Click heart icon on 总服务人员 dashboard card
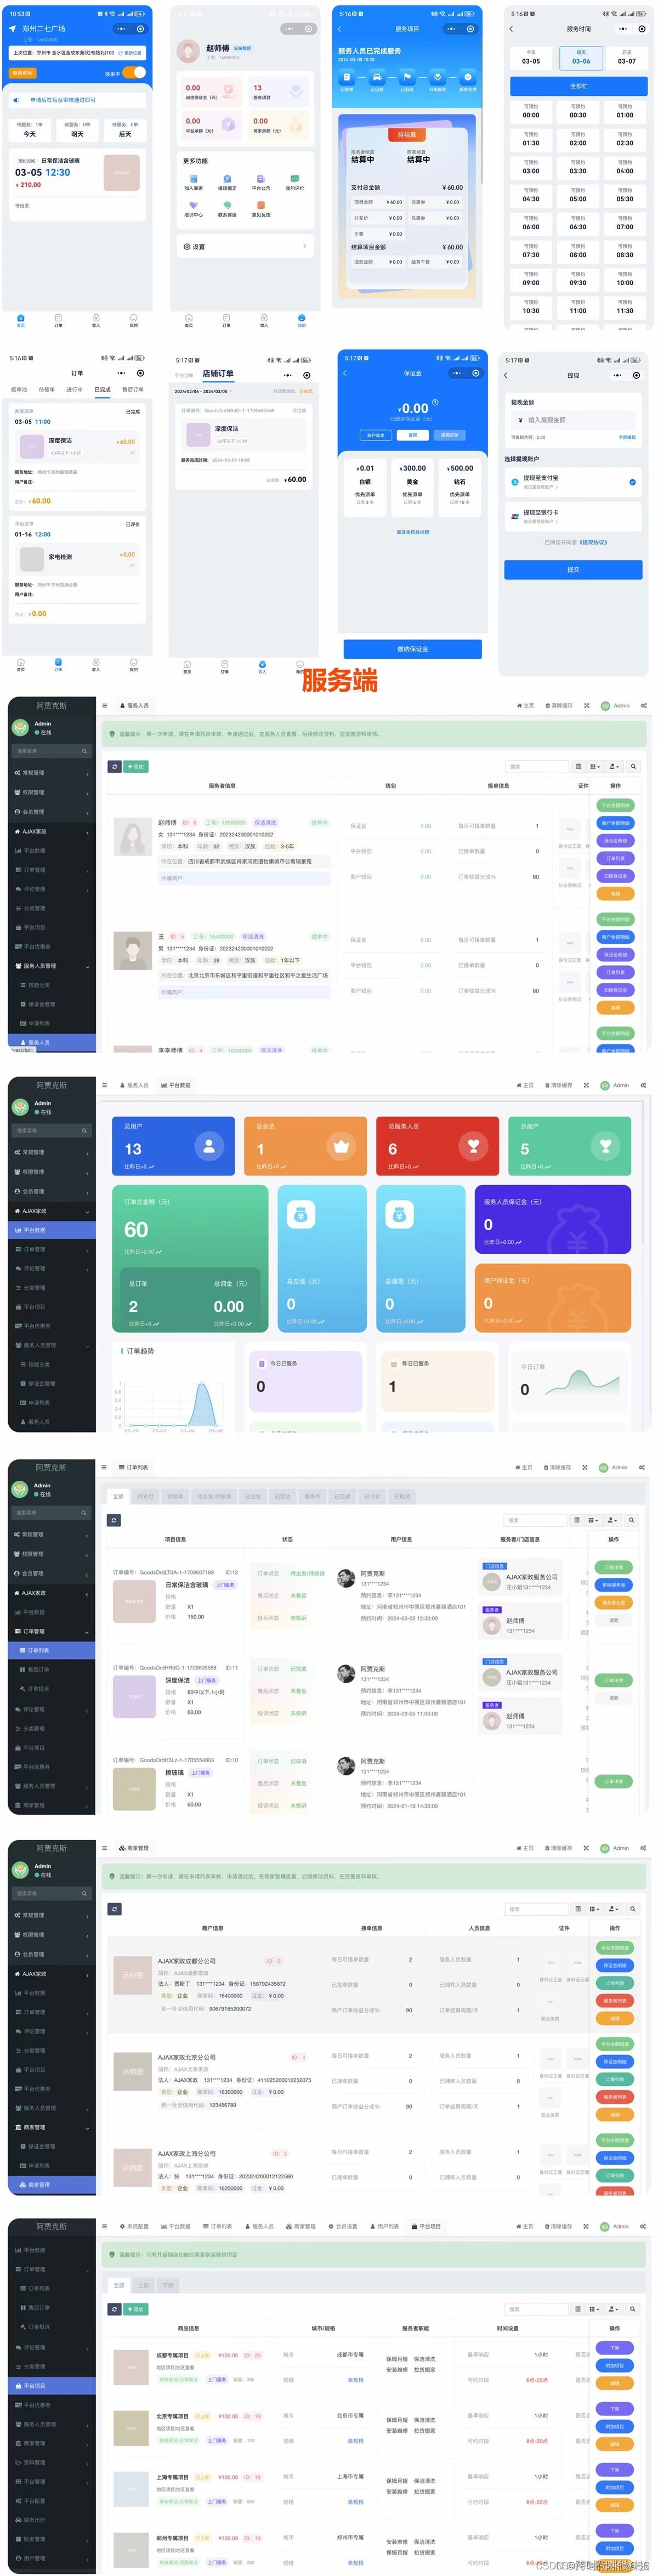 point(473,1146)
